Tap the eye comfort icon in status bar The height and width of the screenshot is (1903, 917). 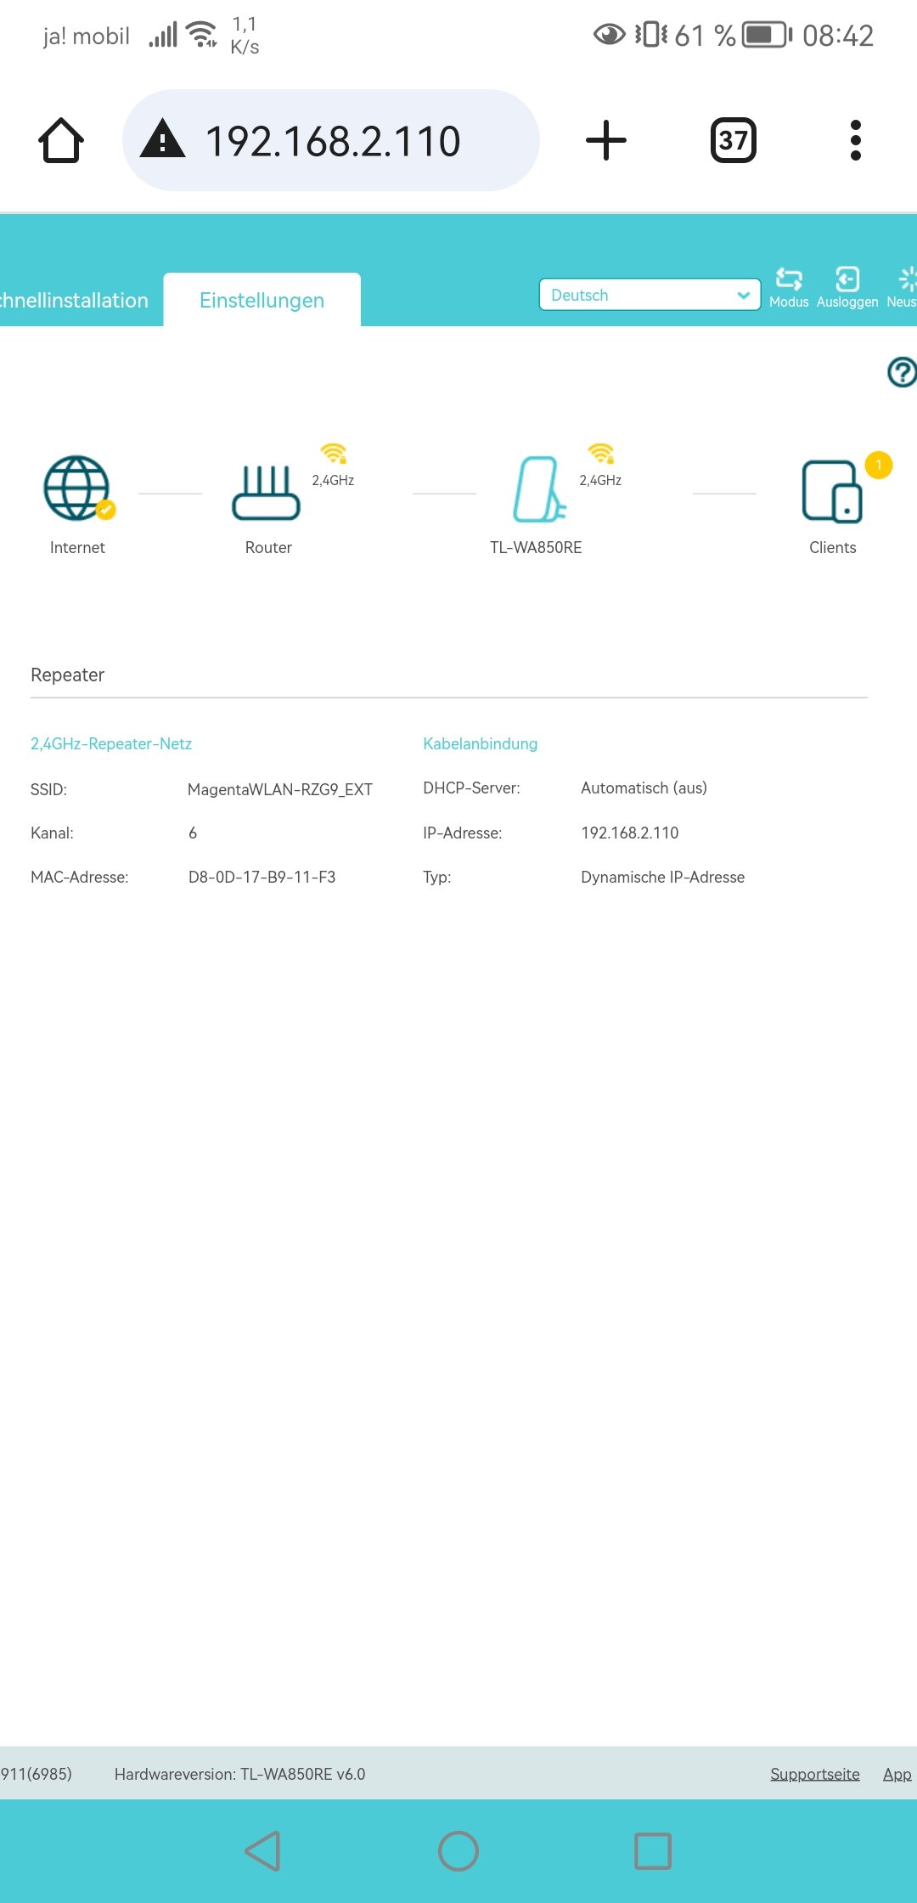click(x=609, y=35)
